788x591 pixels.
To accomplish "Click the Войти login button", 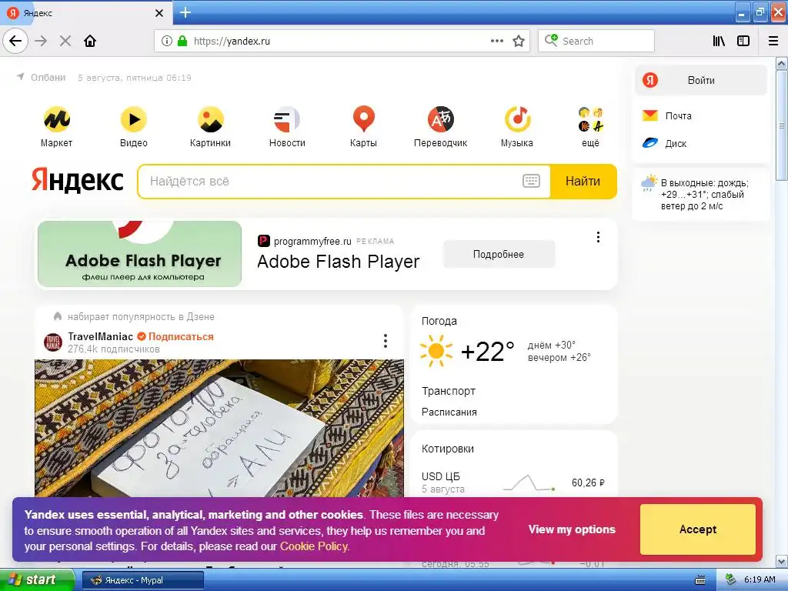I will [x=700, y=80].
